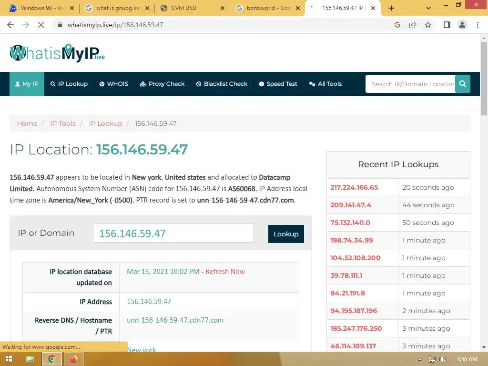Open the IP Lookup menu item
Viewport: 488px width, 366px height.
(x=69, y=84)
